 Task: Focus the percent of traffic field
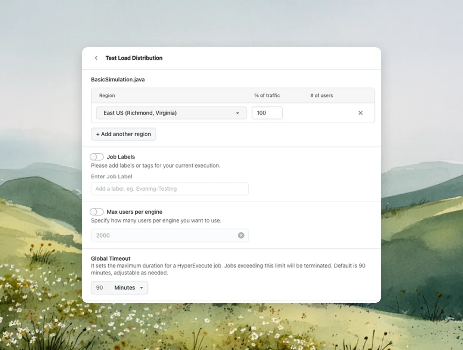[267, 113]
